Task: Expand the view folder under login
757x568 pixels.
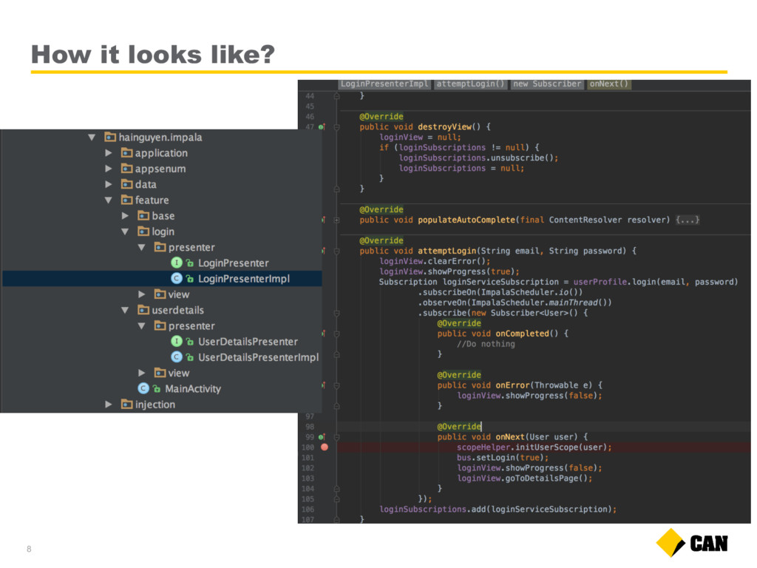Action: pos(141,294)
